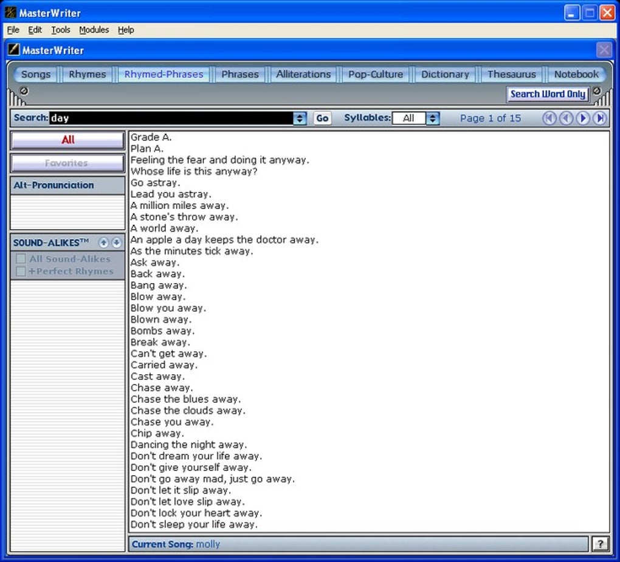Viewport: 620px width, 562px height.
Task: Open the Alliterations tab
Action: (303, 74)
